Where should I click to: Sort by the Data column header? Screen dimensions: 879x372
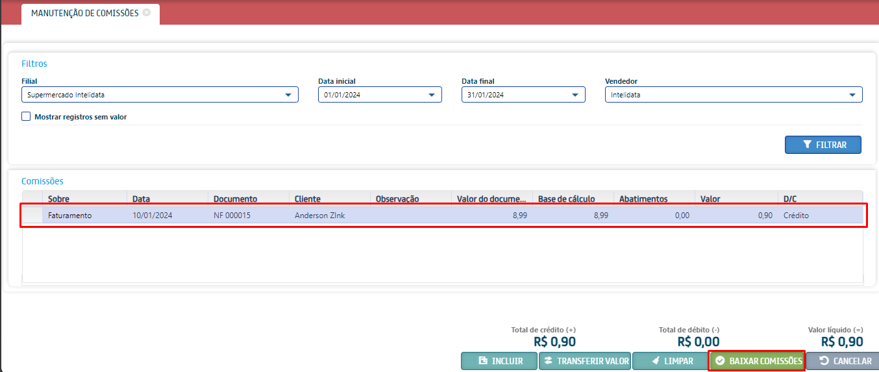167,199
